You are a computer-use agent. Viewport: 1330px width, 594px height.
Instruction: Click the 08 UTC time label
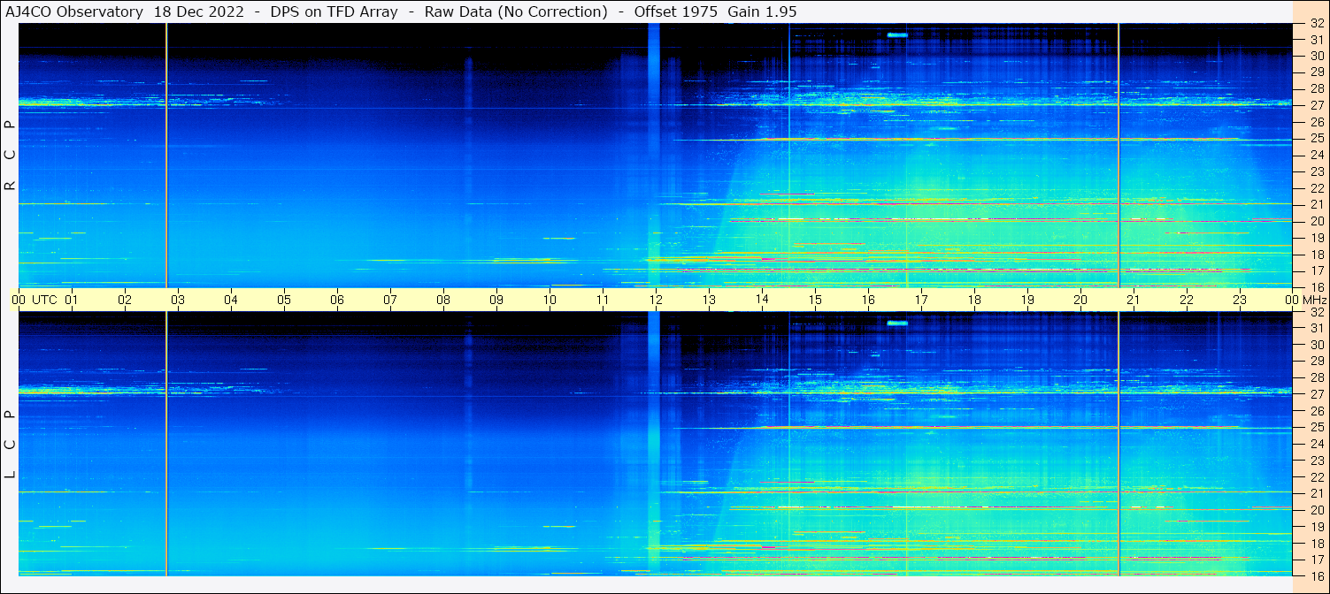(443, 300)
